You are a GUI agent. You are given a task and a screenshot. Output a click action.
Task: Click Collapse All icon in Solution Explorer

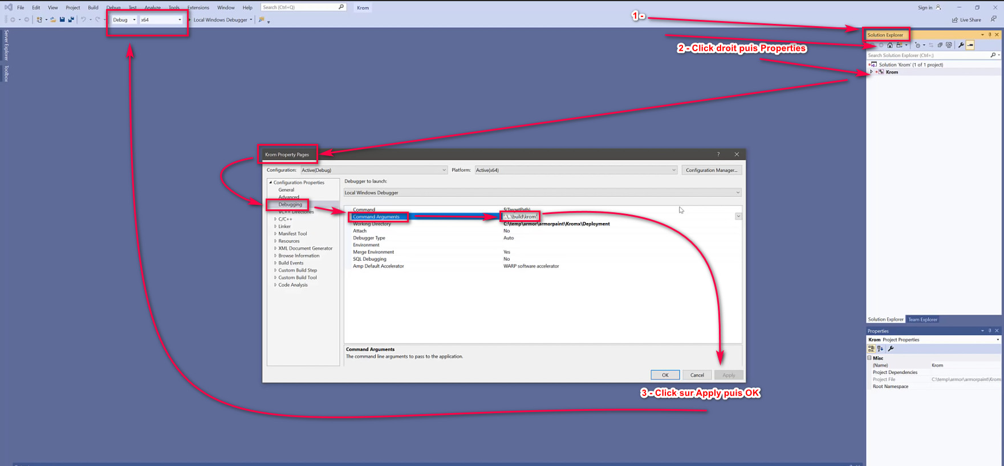pyautogui.click(x=940, y=45)
